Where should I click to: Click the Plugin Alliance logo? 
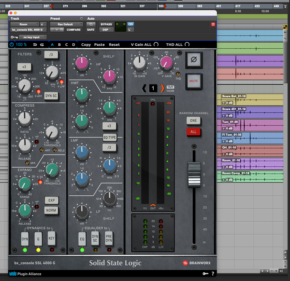[x=25, y=274]
